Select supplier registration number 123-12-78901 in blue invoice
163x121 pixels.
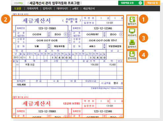click(x=47, y=29)
